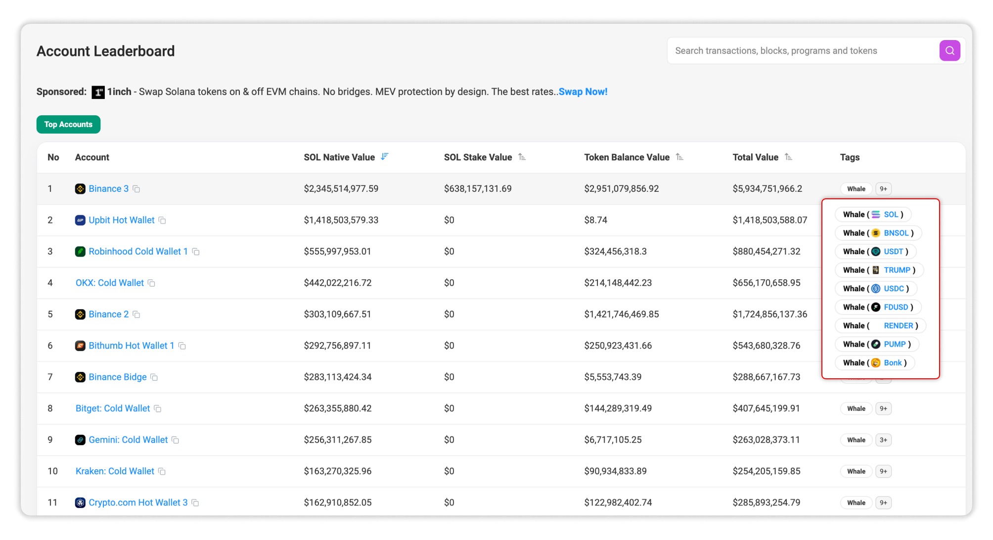Viewport: 993px width, 540px height.
Task: Select the Whale (TRUMP) tag entry
Action: click(879, 270)
